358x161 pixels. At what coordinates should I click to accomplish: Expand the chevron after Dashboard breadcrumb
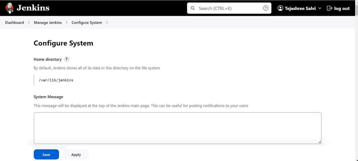click(29, 22)
